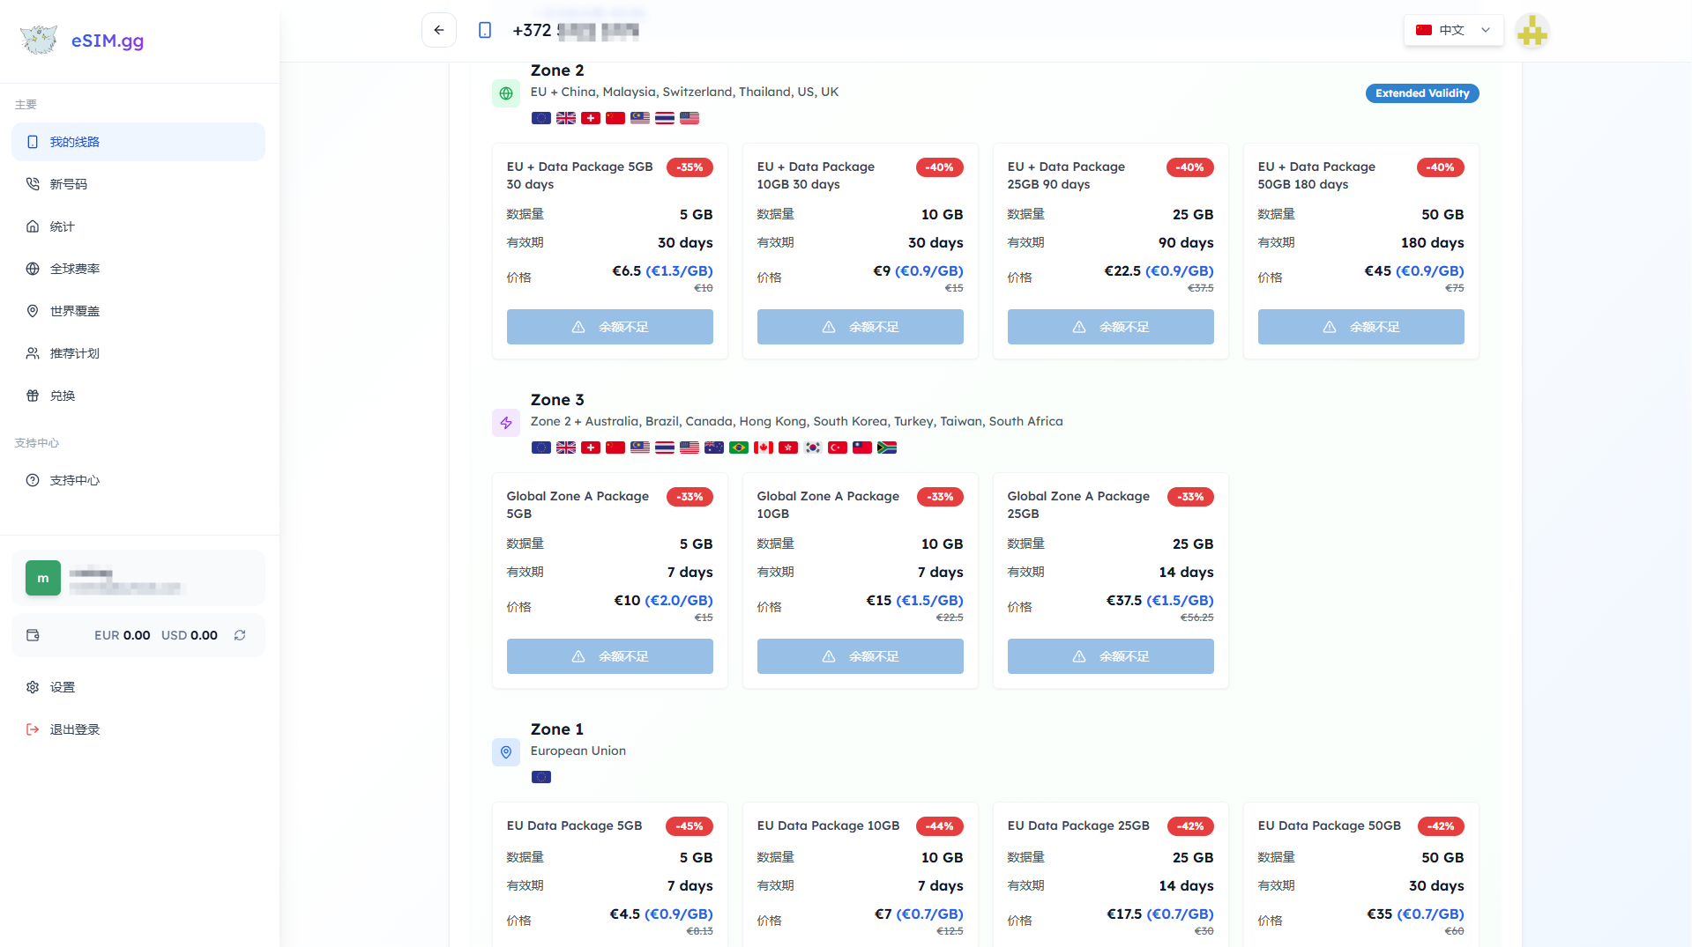Click the user account card in sidebar
This screenshot has width=1692, height=947.
click(138, 578)
